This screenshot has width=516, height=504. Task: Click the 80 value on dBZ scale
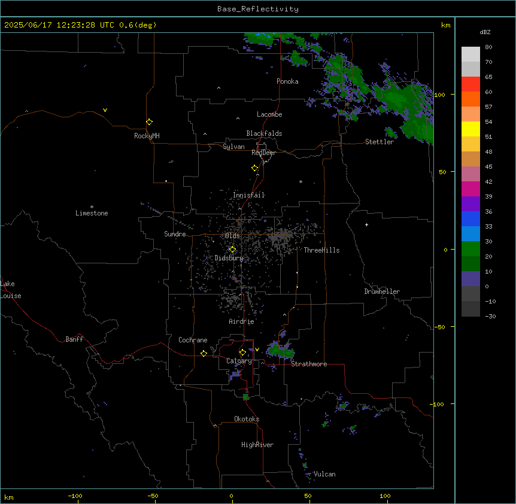coord(488,47)
